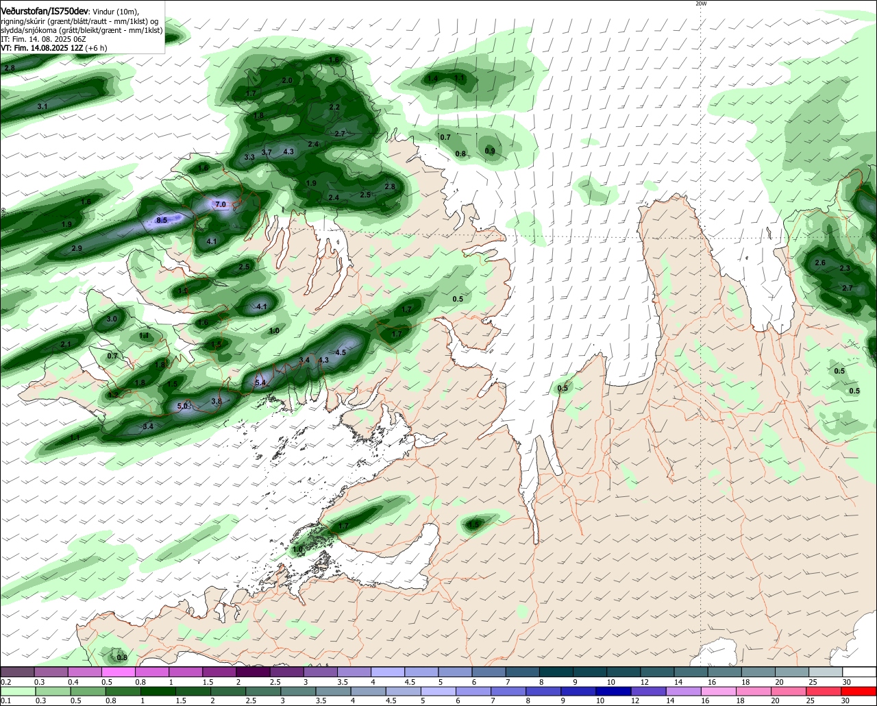877x706 pixels.
Task: Click the Veðurstofan/IS750dev title text
Action: (x=45, y=10)
